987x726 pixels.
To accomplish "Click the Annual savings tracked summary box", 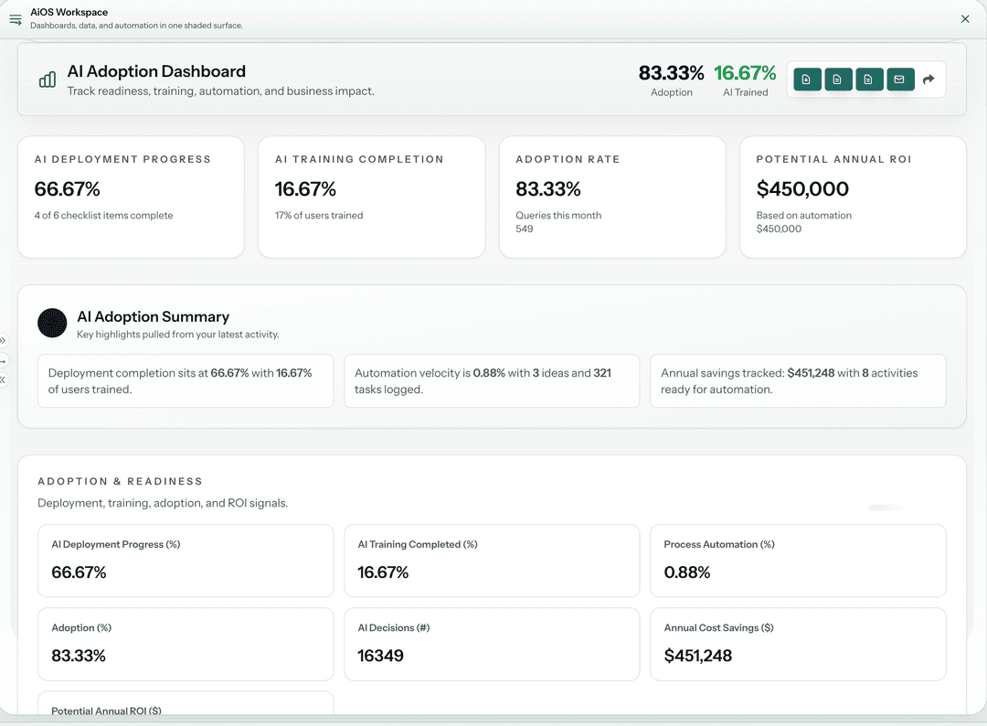I will 798,381.
